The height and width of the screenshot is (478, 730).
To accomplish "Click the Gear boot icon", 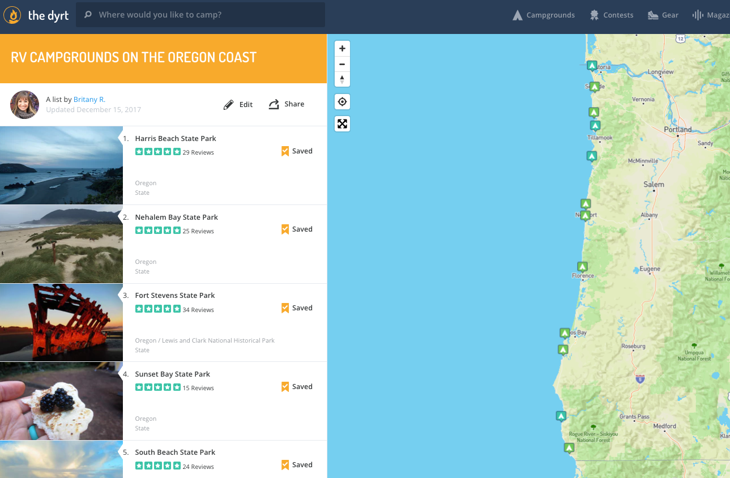I will (x=653, y=15).
